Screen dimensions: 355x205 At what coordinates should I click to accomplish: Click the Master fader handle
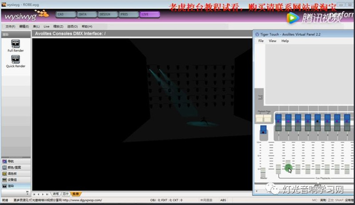click(x=263, y=172)
